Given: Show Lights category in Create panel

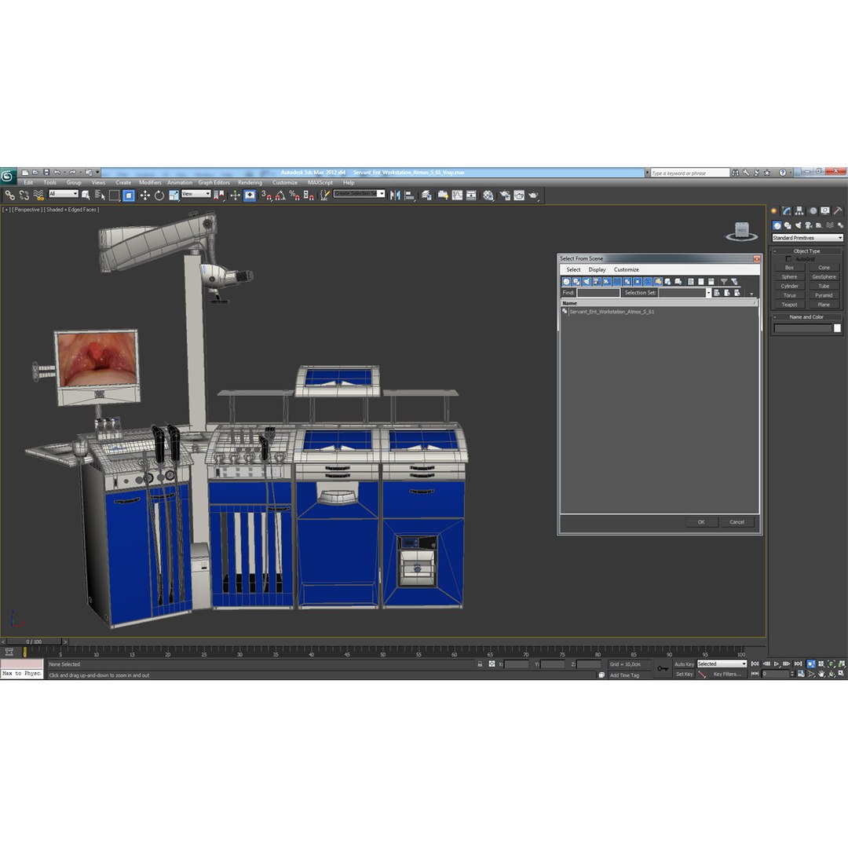Looking at the screenshot, I should [798, 225].
